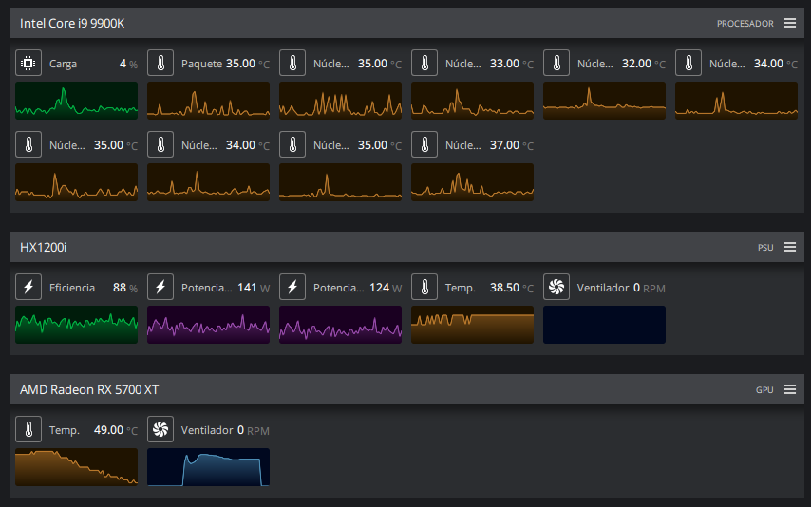Click the green Carga load graph
The width and height of the screenshot is (811, 507).
pyautogui.click(x=77, y=101)
